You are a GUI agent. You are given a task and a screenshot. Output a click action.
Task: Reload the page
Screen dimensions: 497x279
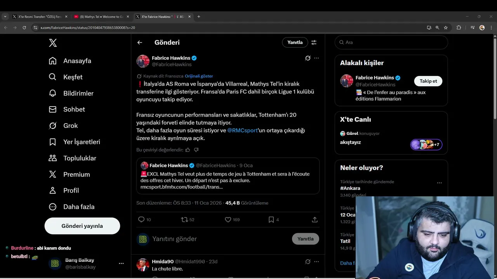pyautogui.click(x=24, y=28)
